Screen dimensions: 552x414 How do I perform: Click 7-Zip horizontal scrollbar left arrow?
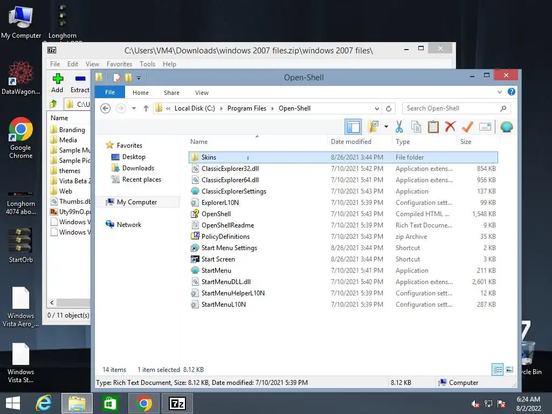52,302
